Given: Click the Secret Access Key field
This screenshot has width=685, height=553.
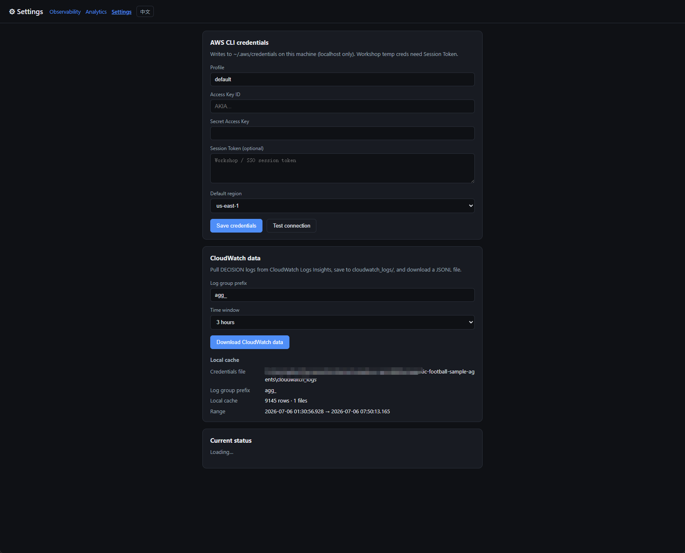Looking at the screenshot, I should tap(342, 133).
